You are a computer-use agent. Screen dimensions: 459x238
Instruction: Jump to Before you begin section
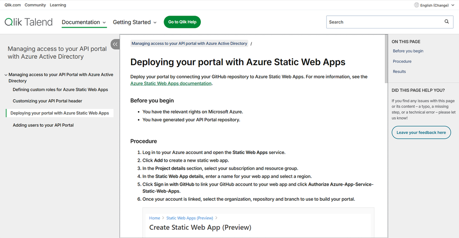point(408,51)
